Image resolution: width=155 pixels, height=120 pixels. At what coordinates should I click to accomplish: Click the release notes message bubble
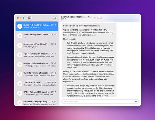pos(89,60)
